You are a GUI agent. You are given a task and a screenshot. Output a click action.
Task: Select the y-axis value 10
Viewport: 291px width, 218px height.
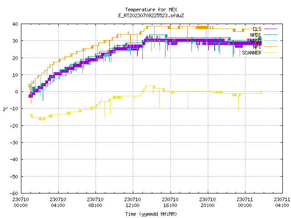click(x=15, y=74)
